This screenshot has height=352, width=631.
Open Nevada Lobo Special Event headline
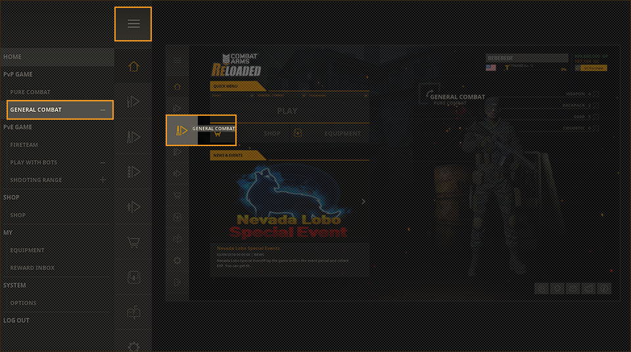[248, 248]
